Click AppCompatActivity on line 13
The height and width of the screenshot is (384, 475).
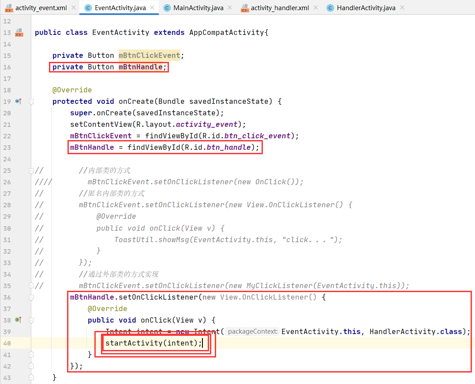pyautogui.click(x=227, y=33)
